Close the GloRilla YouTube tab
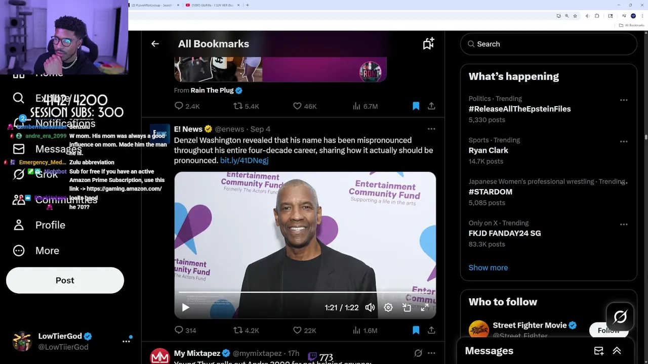 coord(238,5)
